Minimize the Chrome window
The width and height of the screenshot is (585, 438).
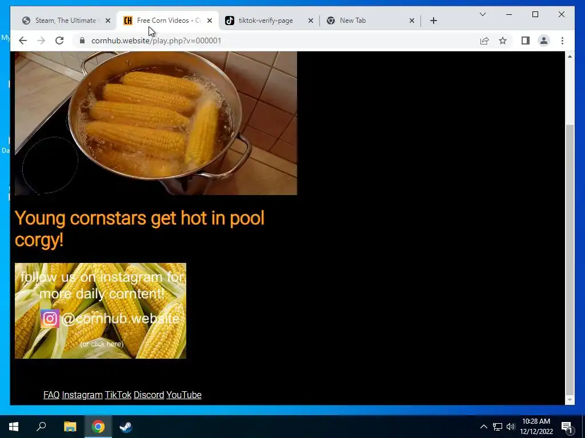point(509,14)
